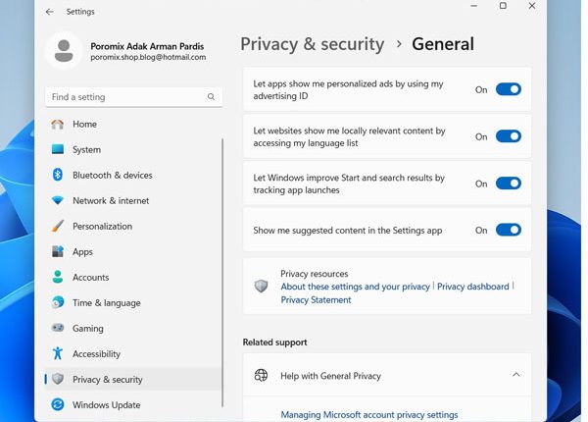Open Windows Update page
The height and width of the screenshot is (422, 588).
133,404
